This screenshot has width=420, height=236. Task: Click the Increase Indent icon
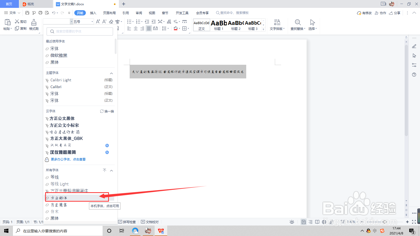154,22
